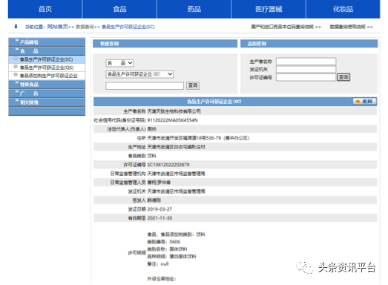Expand the 食品 sidebar section header

(x=47, y=51)
